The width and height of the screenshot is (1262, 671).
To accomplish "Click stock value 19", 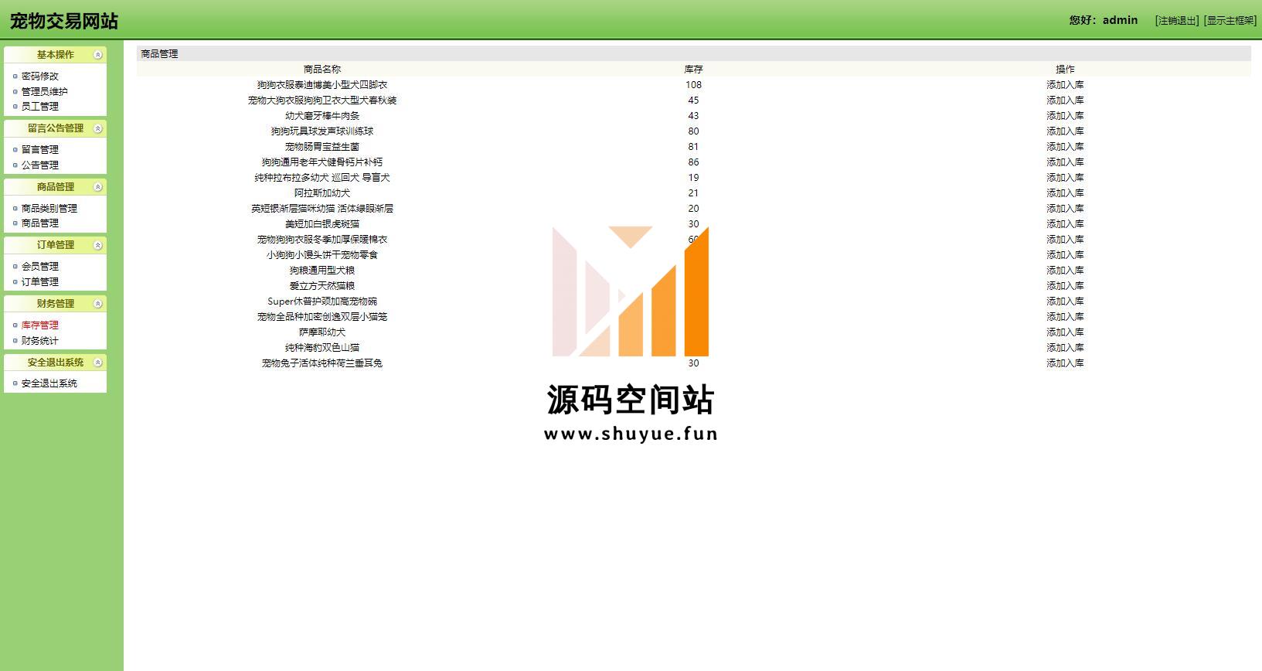I will (693, 178).
